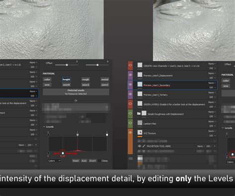
Task: Hide the Preview_User3_Tertiary layer
Action: click(130, 94)
